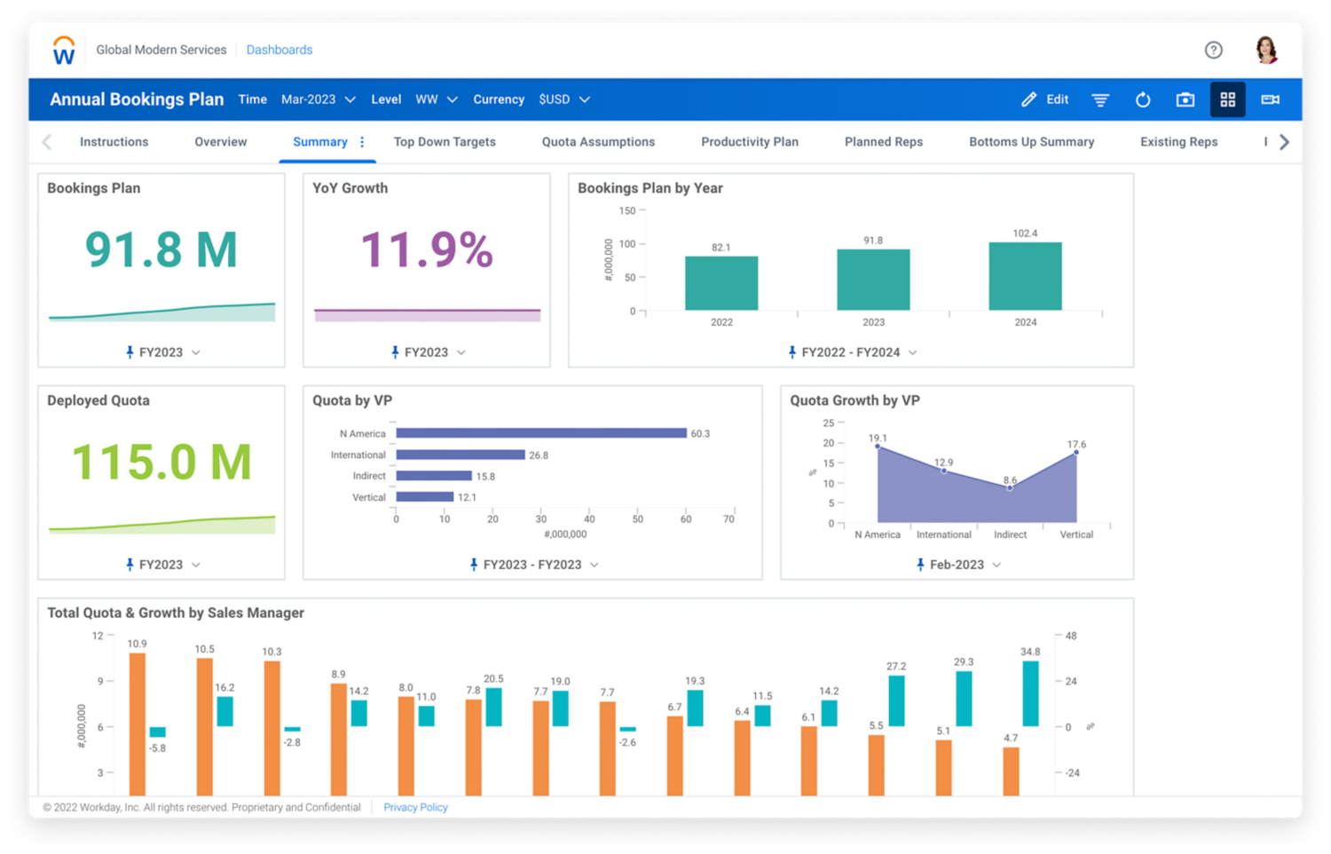Click the Workday logo icon
The height and width of the screenshot is (854, 1331).
tap(64, 51)
